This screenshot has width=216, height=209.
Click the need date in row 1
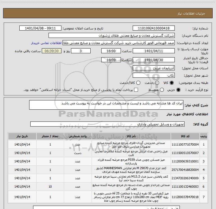pyautogui.click(x=22, y=144)
